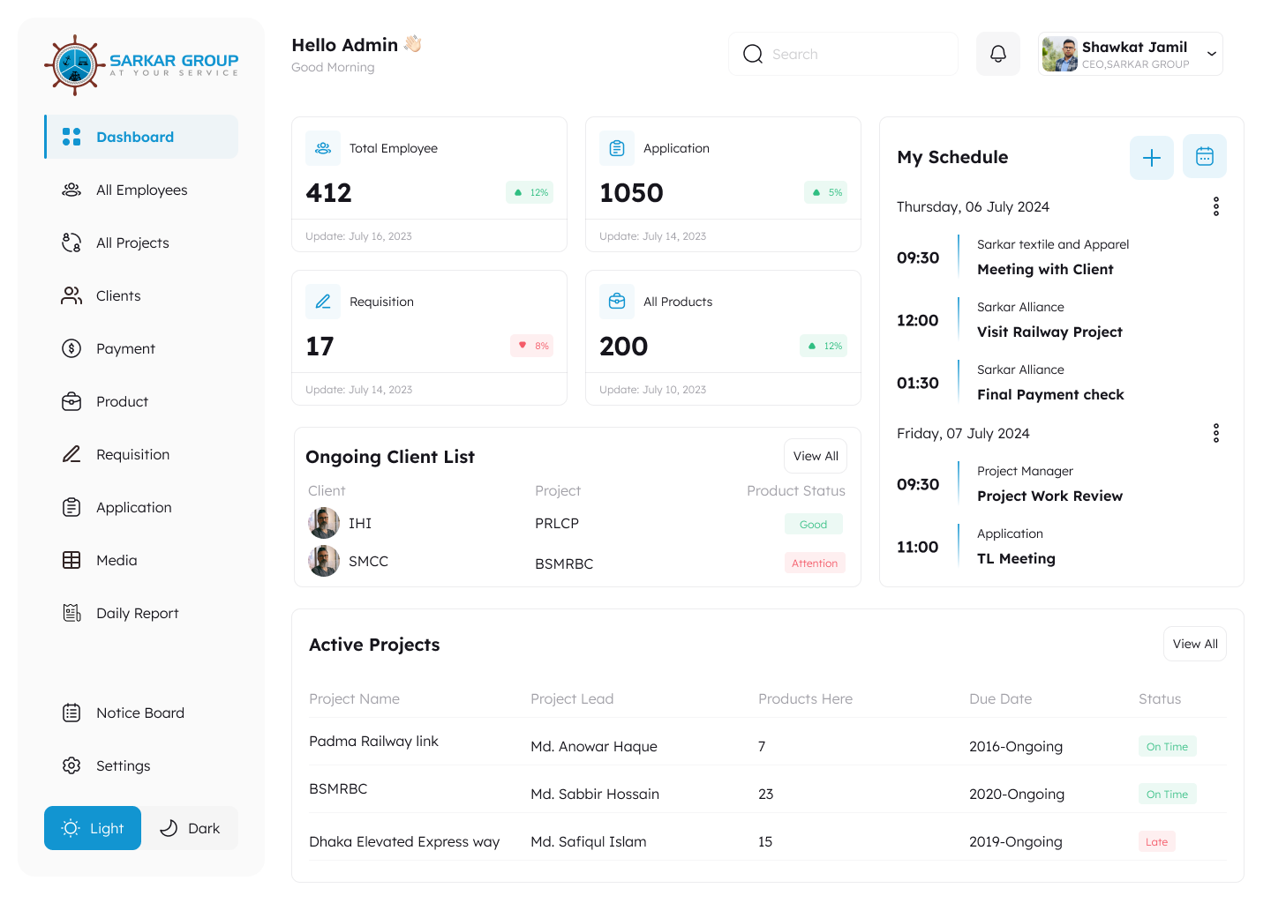
Task: Click the Due Date column header
Action: [1000, 698]
